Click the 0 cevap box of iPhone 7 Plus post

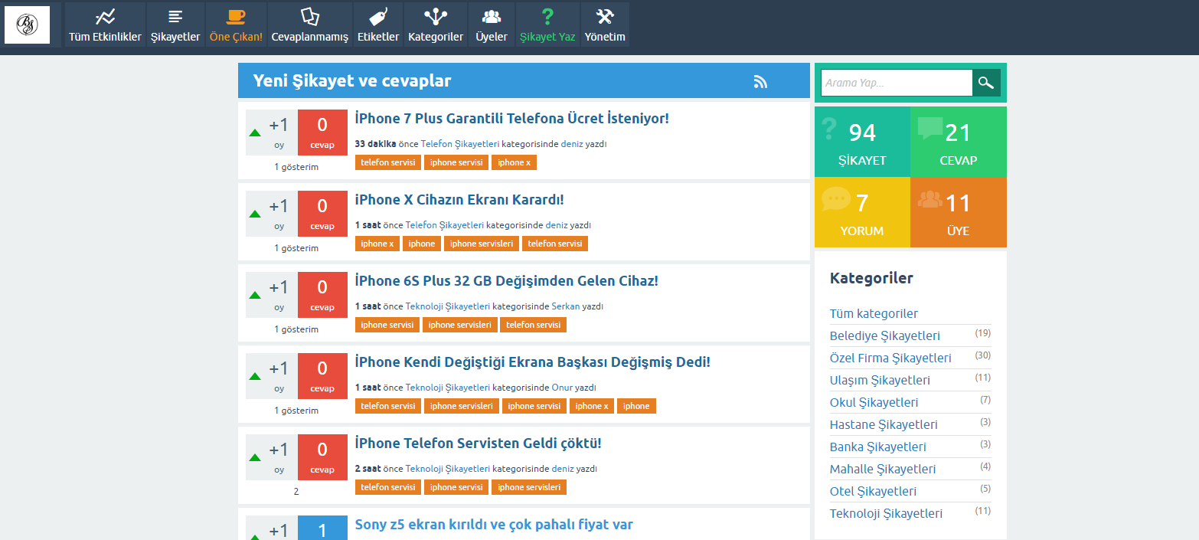click(x=322, y=133)
